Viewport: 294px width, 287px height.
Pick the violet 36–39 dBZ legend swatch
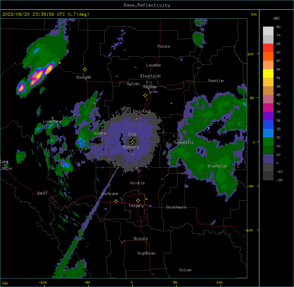(x=268, y=116)
